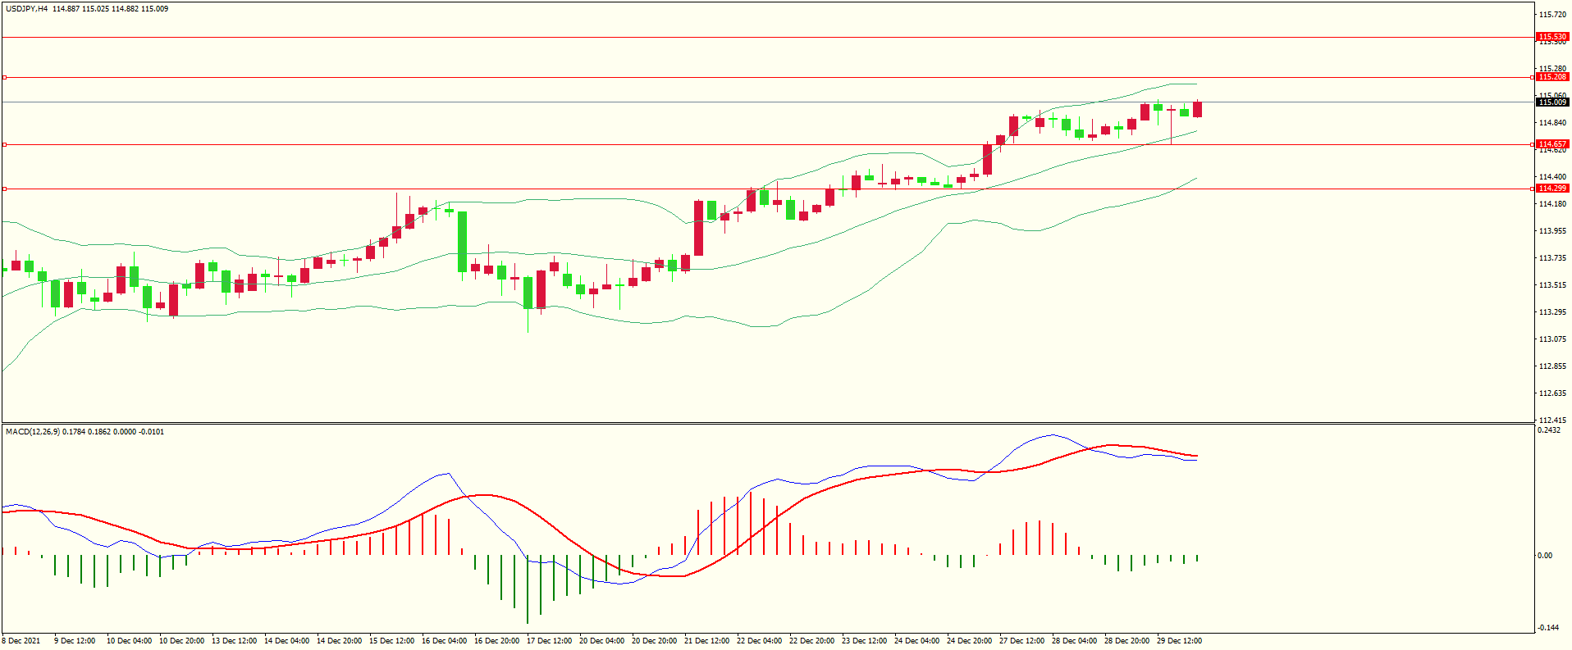
Task: Click the divider between price chart and MACD
Action: (767, 423)
